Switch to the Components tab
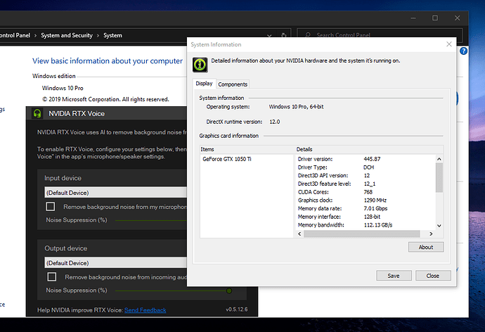 click(x=233, y=84)
